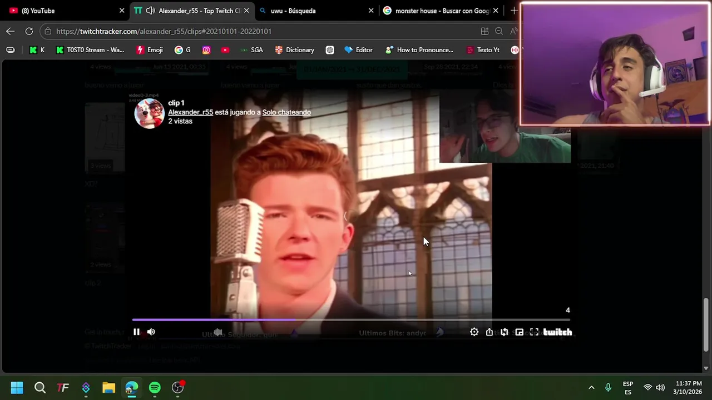
Task: Close the YouTube tab
Action: tap(122, 11)
